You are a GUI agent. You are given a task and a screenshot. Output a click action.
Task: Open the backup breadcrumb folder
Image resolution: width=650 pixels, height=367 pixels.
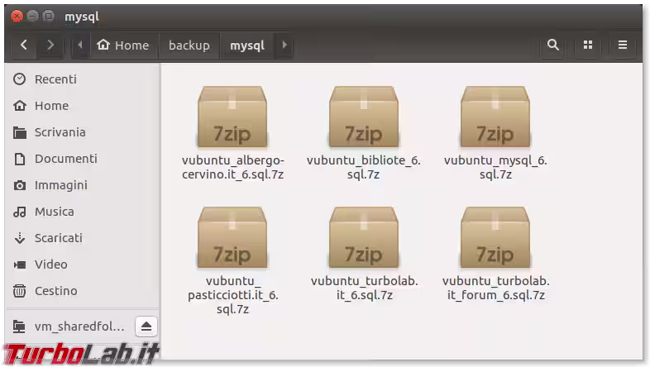[x=189, y=45]
